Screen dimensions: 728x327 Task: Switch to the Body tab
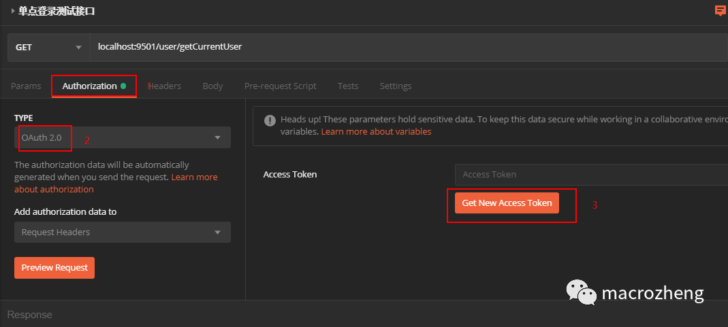point(212,86)
